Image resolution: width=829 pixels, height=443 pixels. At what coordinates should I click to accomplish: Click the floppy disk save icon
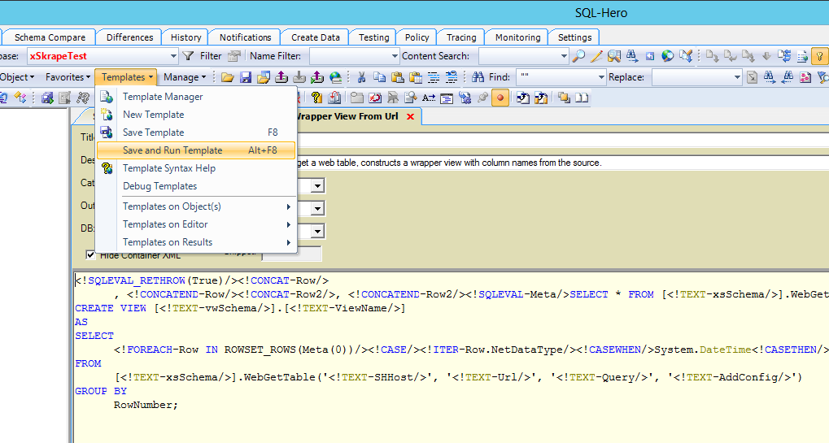[246, 77]
